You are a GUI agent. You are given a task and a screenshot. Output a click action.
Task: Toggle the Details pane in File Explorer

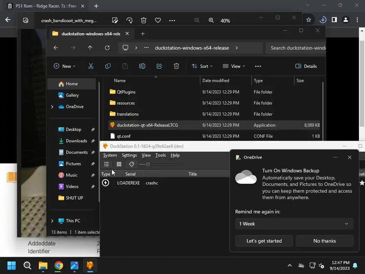tap(306, 66)
